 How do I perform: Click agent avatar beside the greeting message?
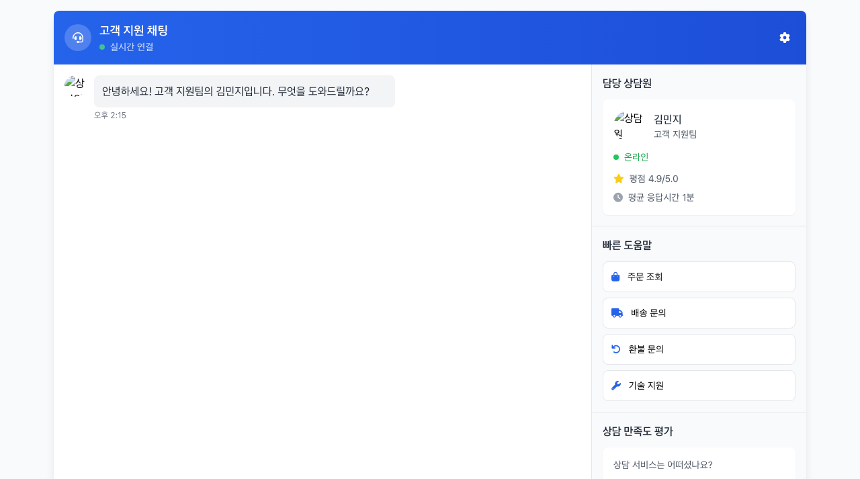point(75,86)
